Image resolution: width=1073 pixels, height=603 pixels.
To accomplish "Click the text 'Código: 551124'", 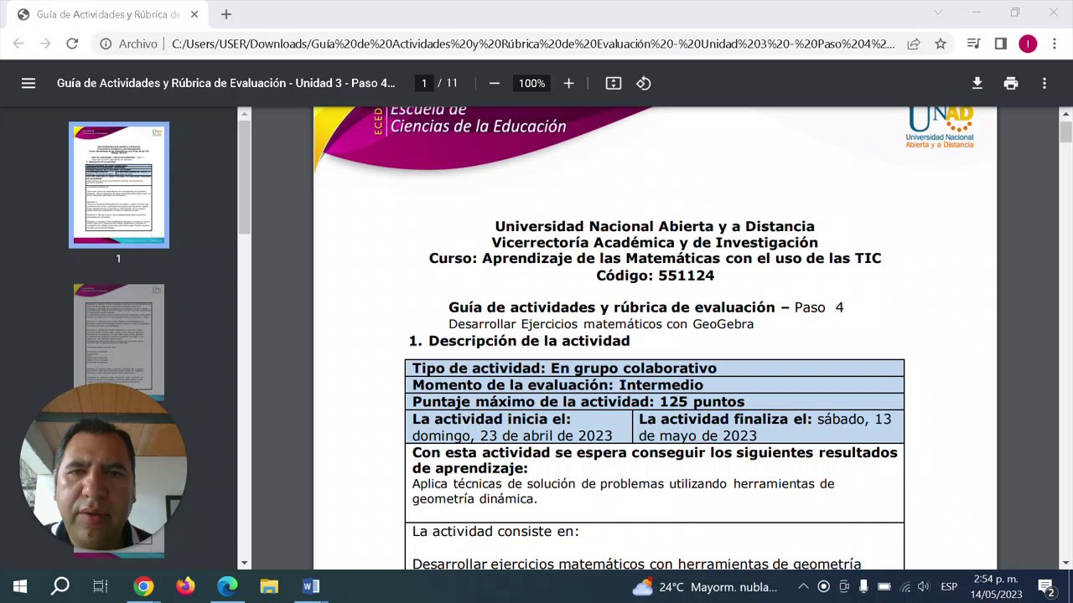I will [x=655, y=275].
